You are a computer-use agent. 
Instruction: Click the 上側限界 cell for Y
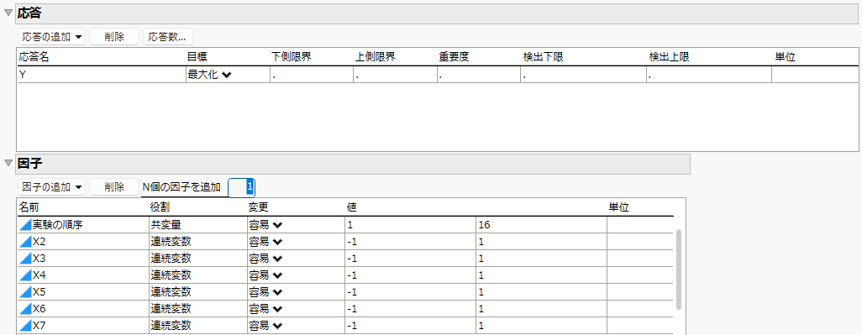point(395,76)
